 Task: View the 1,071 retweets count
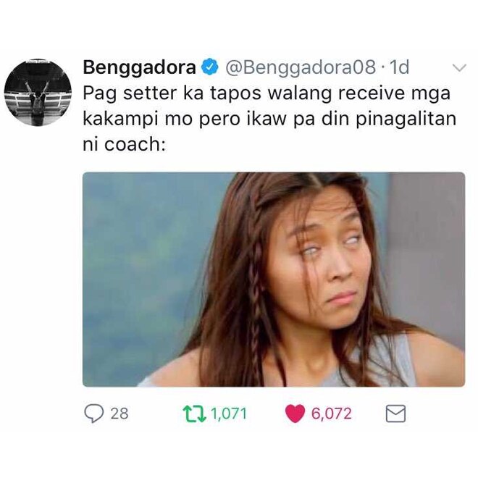pos(229,414)
